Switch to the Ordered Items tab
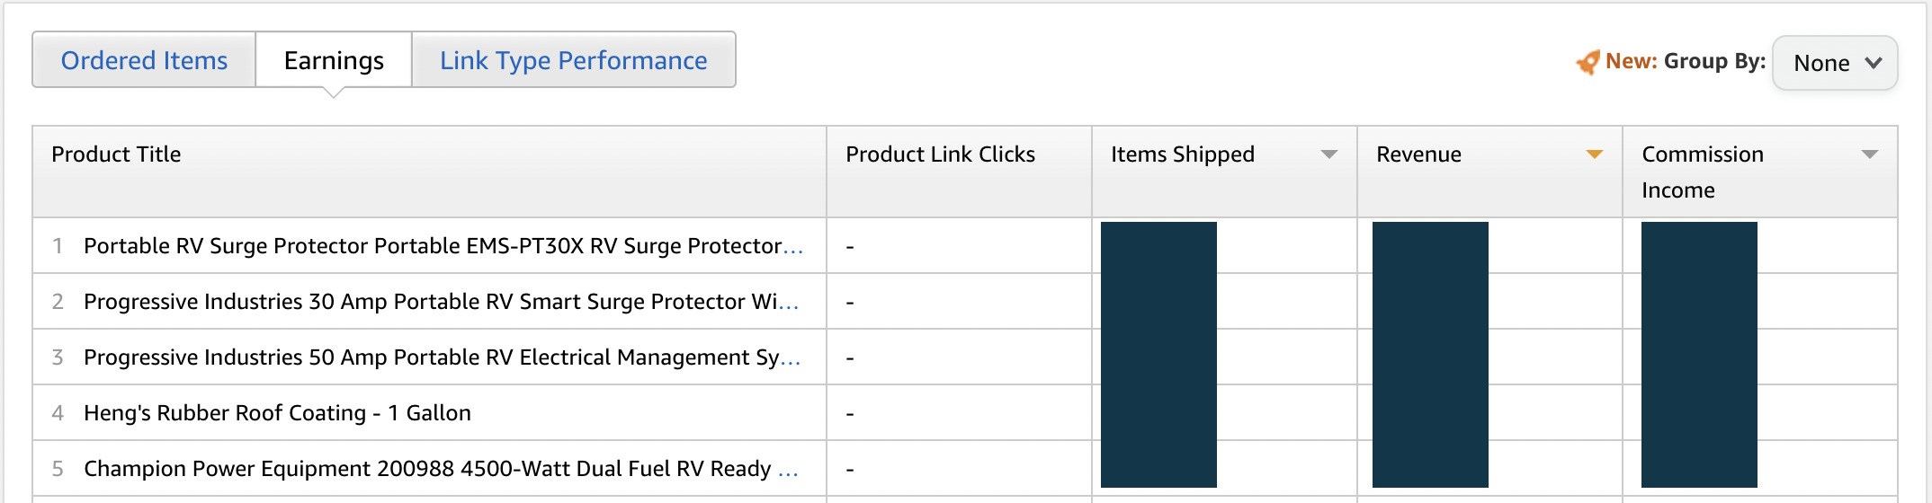The height and width of the screenshot is (503, 1932). pos(144,60)
